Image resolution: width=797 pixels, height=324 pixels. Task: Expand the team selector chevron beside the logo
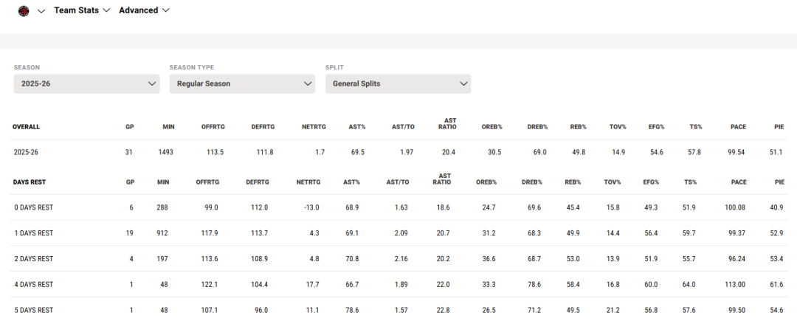coord(41,11)
